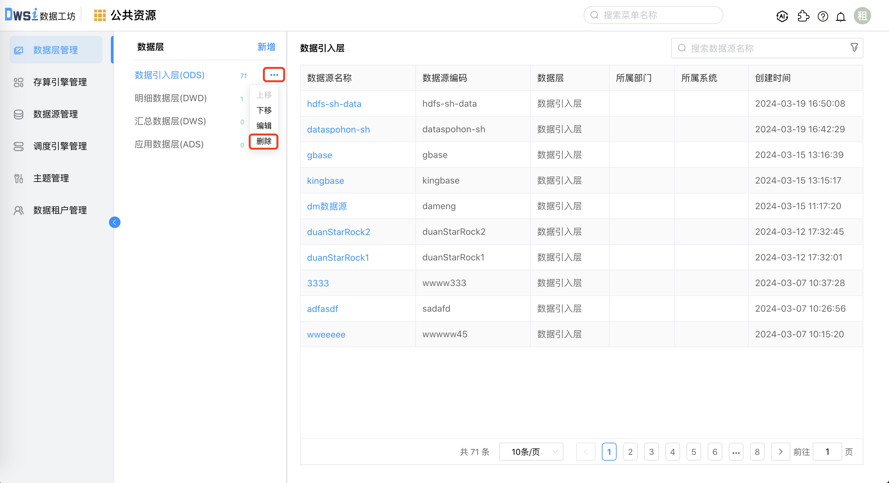Open the 10条/页 page size dropdown
Viewport: 889px width, 483px height.
coord(531,452)
